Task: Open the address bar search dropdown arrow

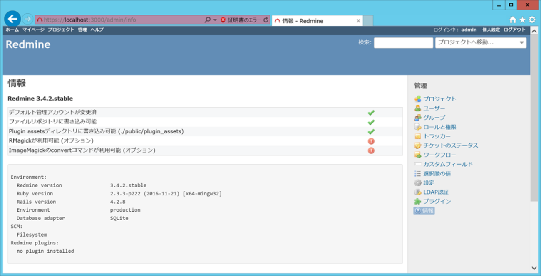Action: point(215,20)
